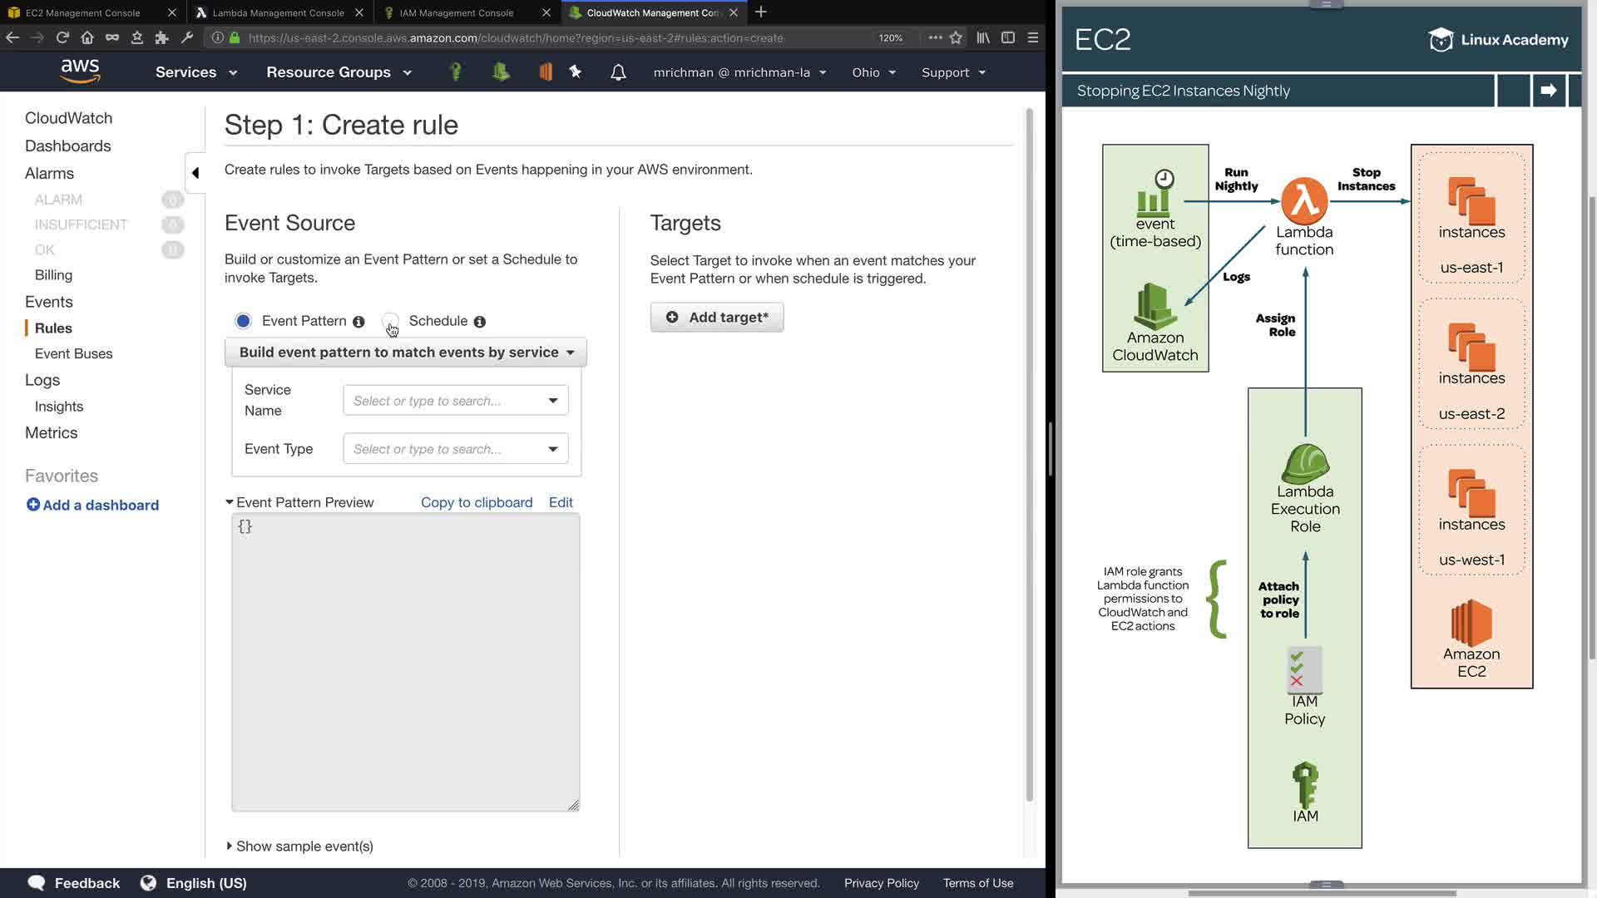1597x898 pixels.
Task: Click the page vertical scrollbar
Action: point(1029,457)
